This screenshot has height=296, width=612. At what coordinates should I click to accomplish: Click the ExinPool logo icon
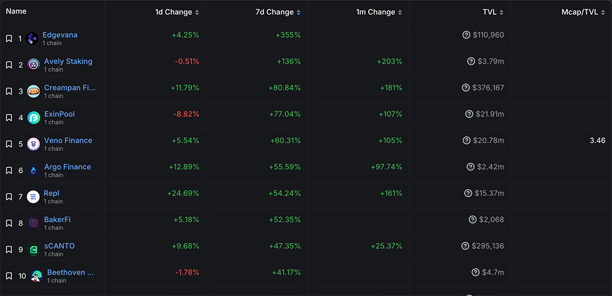pyautogui.click(x=34, y=118)
